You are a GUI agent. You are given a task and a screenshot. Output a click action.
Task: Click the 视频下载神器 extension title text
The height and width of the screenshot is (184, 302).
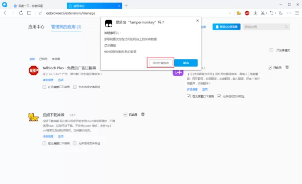[x=53, y=115]
